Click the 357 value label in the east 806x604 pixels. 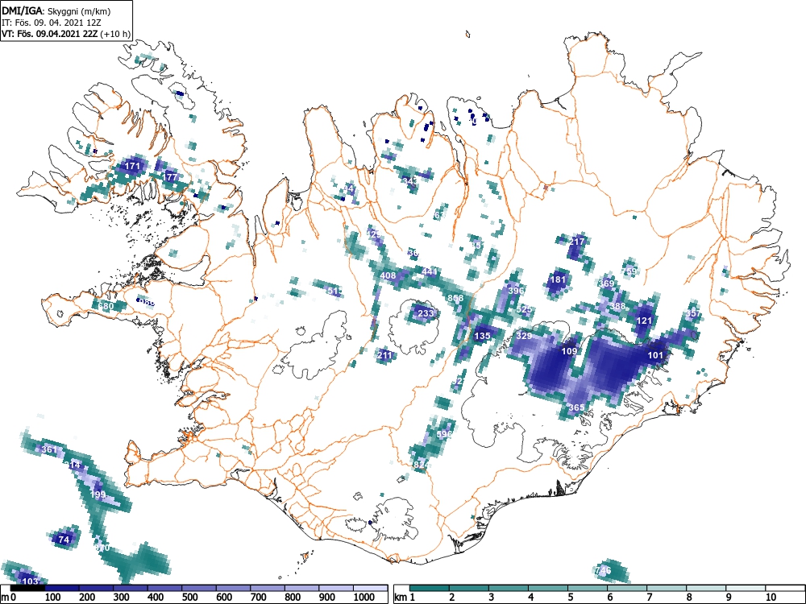pos(692,313)
